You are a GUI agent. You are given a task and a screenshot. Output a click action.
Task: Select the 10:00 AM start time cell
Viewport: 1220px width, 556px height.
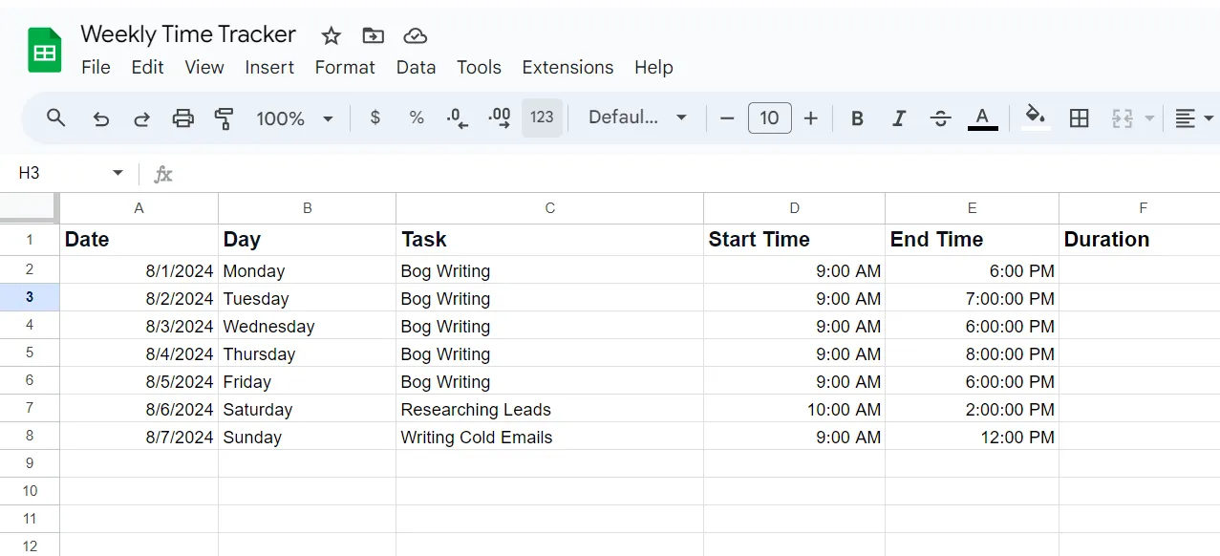pyautogui.click(x=794, y=409)
